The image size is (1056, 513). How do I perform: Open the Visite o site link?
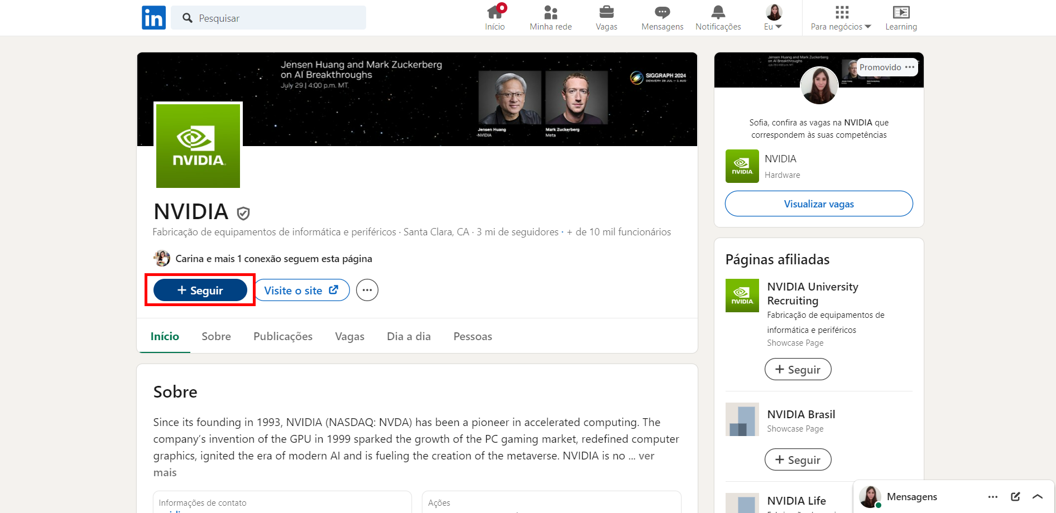(x=301, y=290)
